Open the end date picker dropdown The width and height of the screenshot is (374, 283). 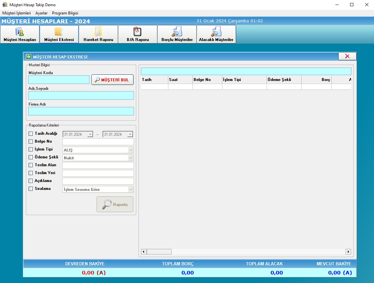[x=130, y=134]
